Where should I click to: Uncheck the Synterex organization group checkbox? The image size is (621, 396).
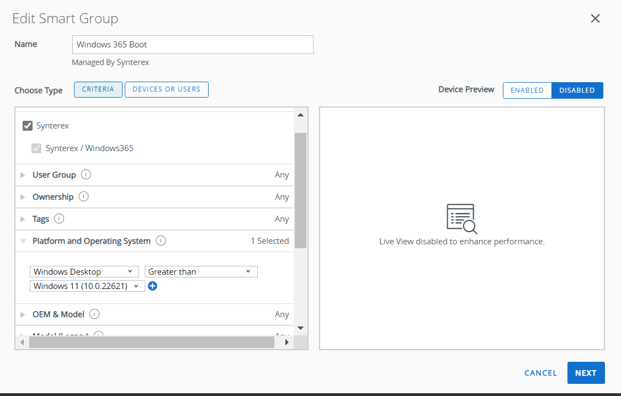pos(28,126)
